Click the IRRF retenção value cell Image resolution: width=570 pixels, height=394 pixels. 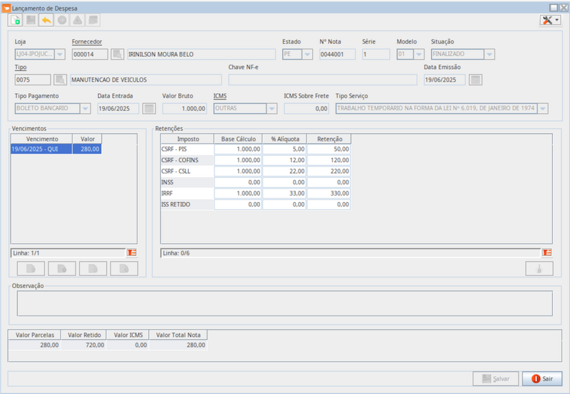[329, 193]
